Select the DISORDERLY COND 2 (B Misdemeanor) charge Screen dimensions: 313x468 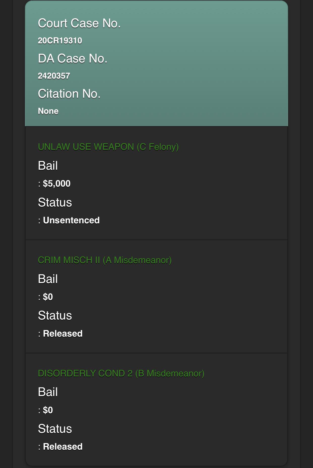pyautogui.click(x=121, y=373)
